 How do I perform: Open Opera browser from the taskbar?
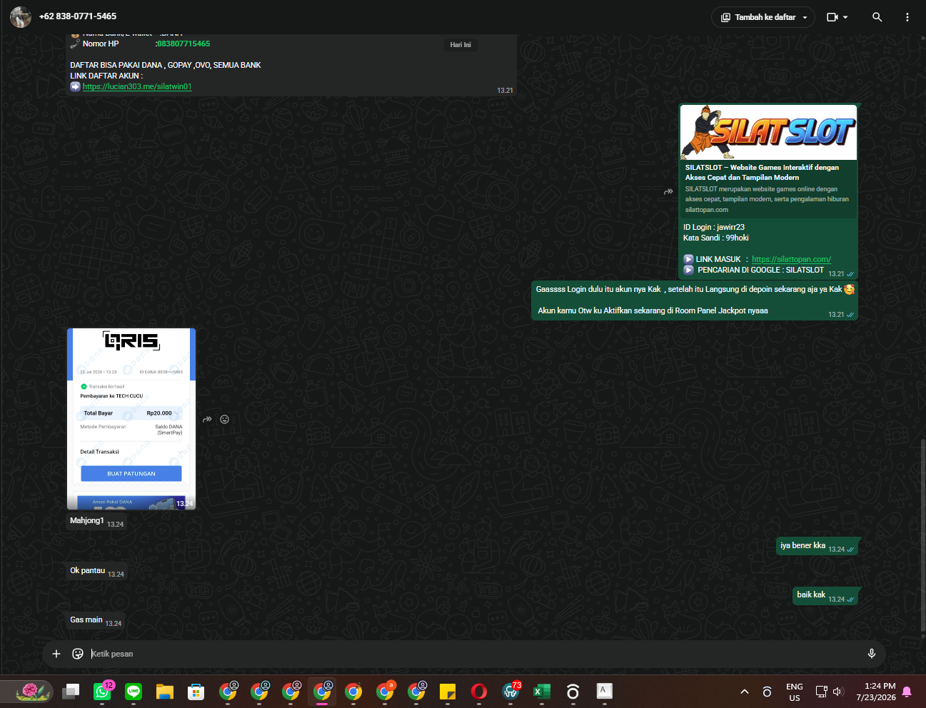coord(479,691)
